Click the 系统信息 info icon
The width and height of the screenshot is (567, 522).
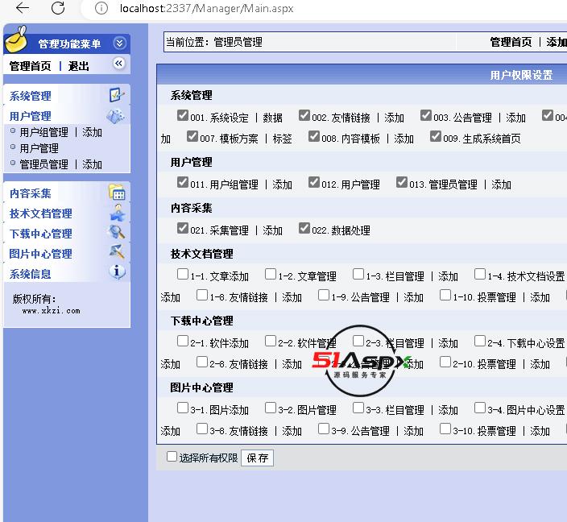[117, 271]
